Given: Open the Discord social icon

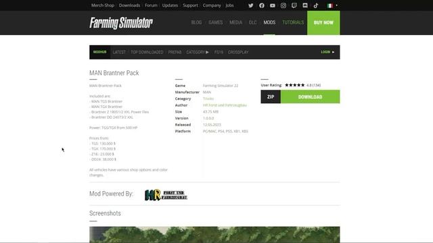Looking at the screenshot, I should tap(305, 5).
